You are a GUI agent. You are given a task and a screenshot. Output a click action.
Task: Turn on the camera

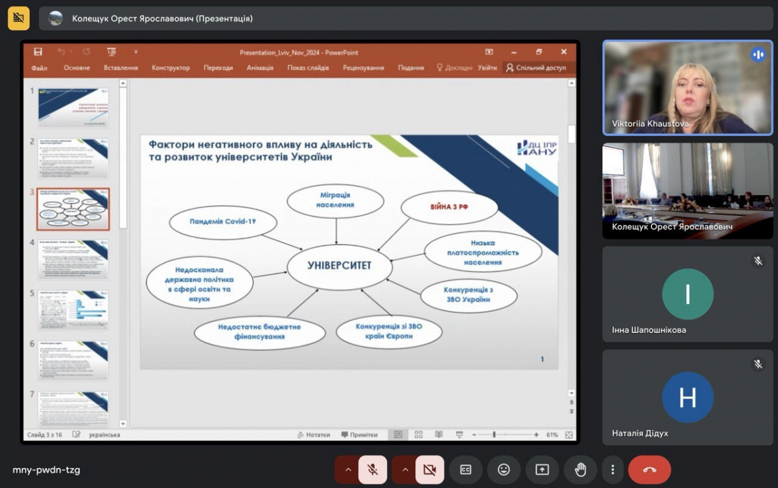(x=429, y=470)
